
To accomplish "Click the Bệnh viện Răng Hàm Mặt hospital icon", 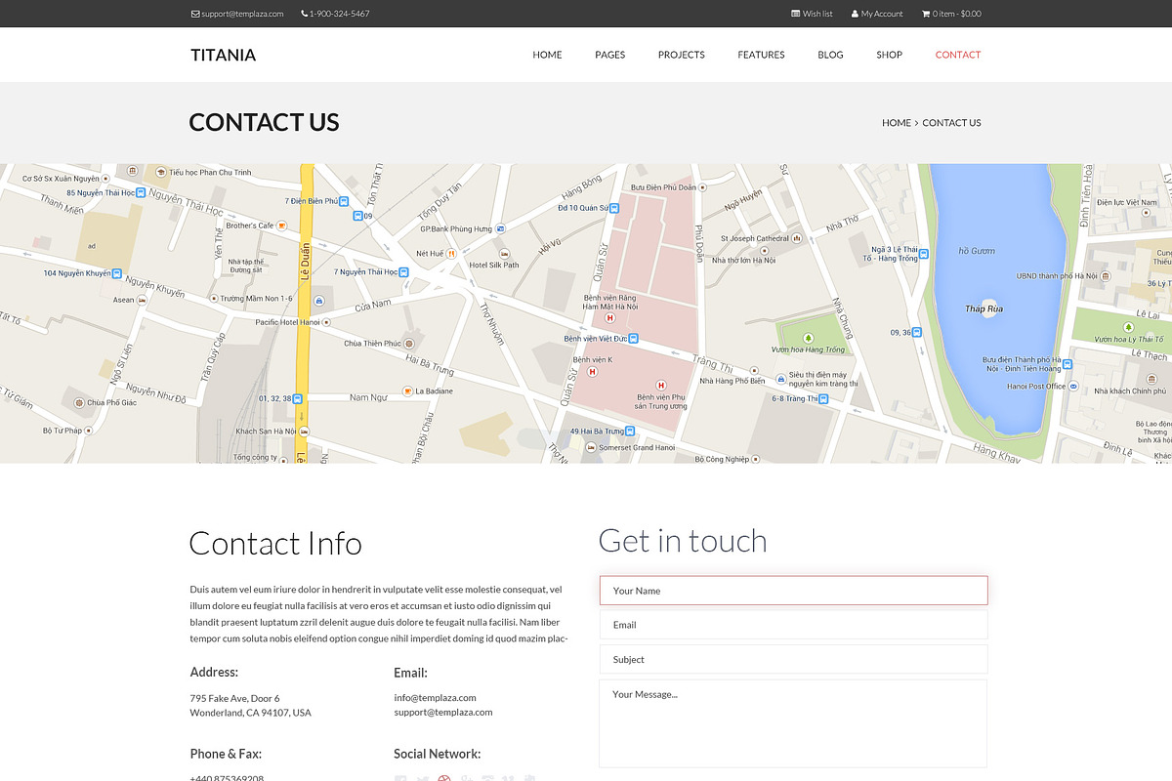I will 610,317.
